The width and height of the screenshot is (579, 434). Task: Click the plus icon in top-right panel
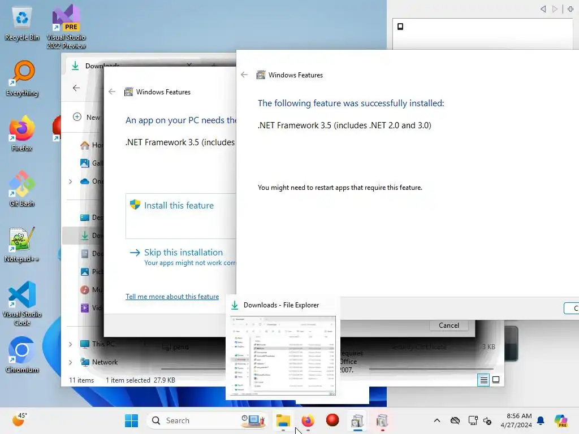pyautogui.click(x=571, y=9)
